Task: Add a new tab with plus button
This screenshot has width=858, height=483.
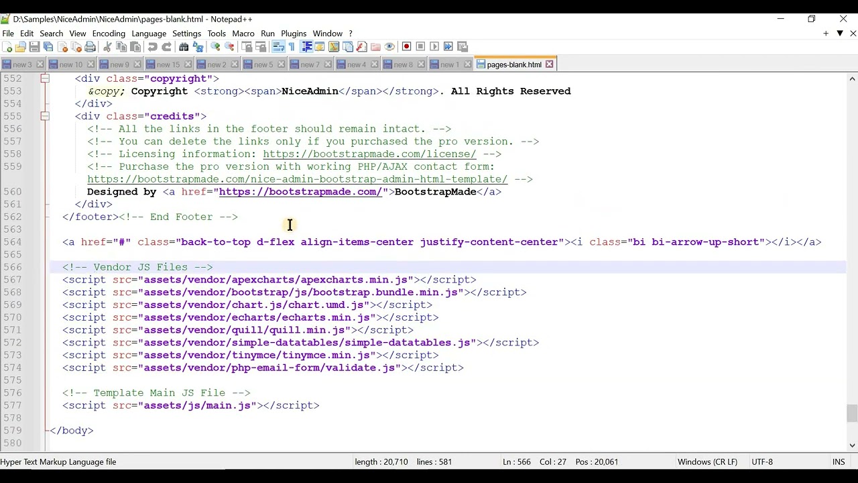Action: [826, 34]
